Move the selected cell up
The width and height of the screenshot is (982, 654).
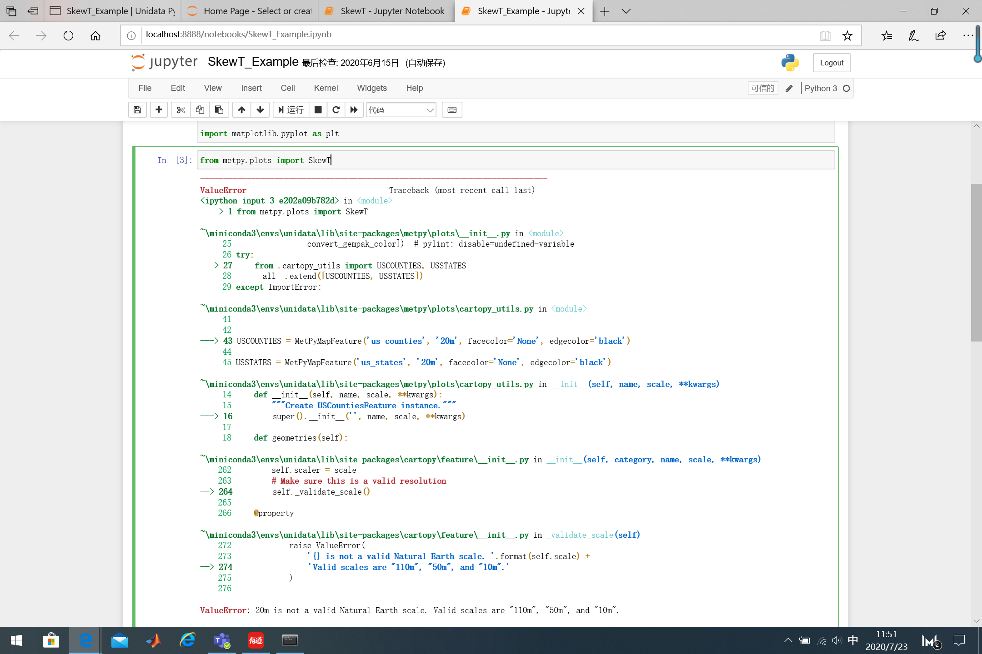pos(241,109)
